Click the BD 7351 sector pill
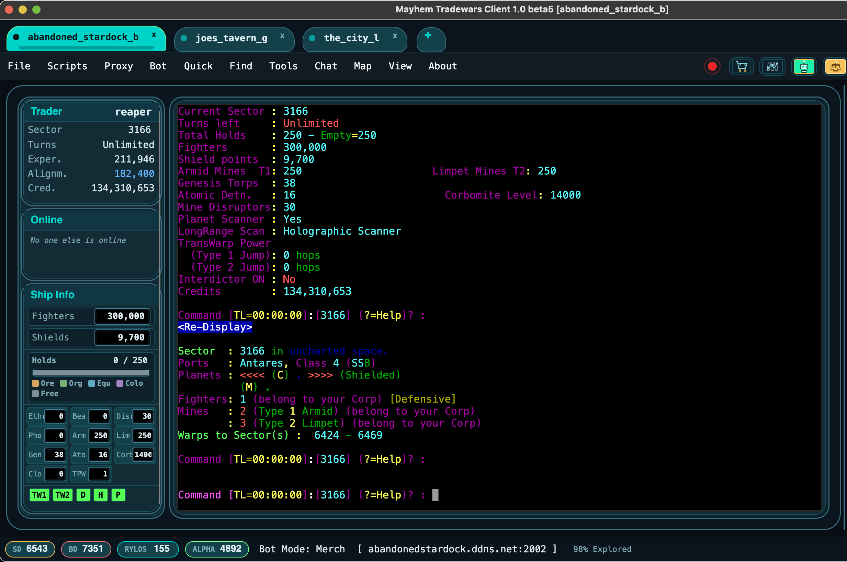 pyautogui.click(x=86, y=549)
